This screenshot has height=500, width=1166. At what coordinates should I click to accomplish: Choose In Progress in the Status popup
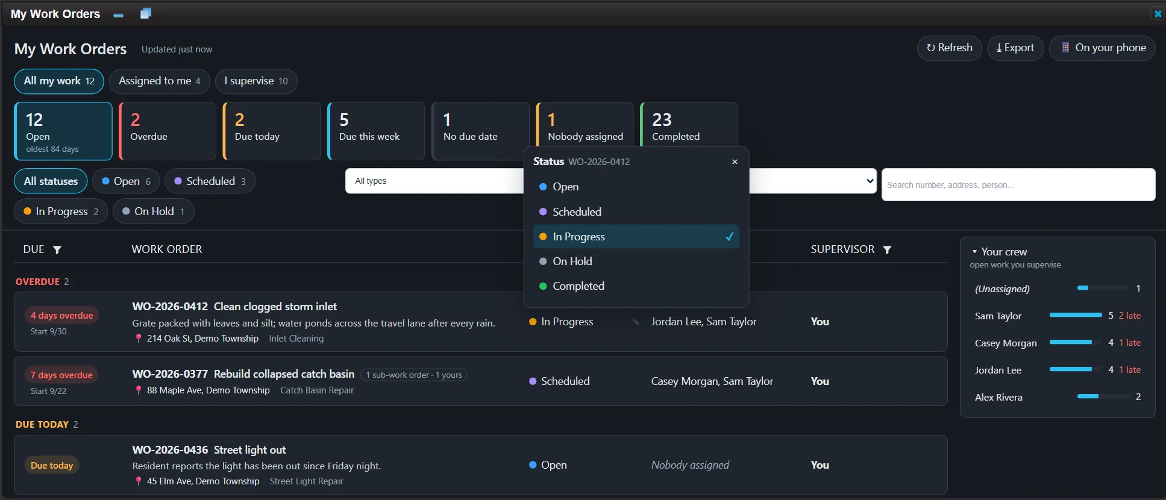tap(636, 237)
